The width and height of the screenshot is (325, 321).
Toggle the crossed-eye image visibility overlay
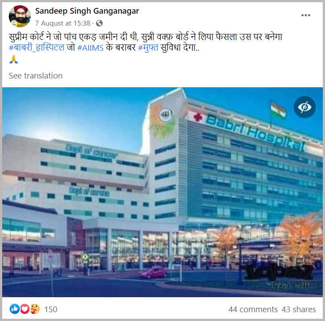[x=304, y=107]
